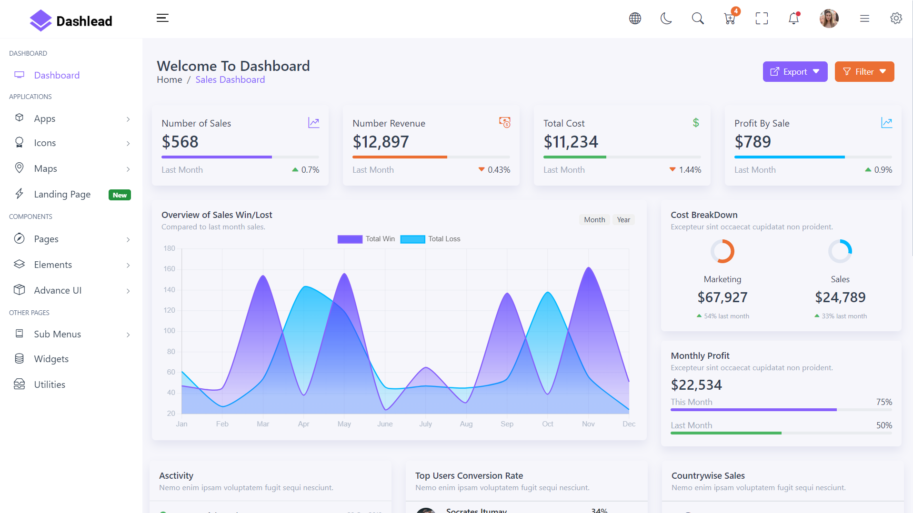Click Last Month profit progress bar
913x513 pixels.
coord(781,433)
